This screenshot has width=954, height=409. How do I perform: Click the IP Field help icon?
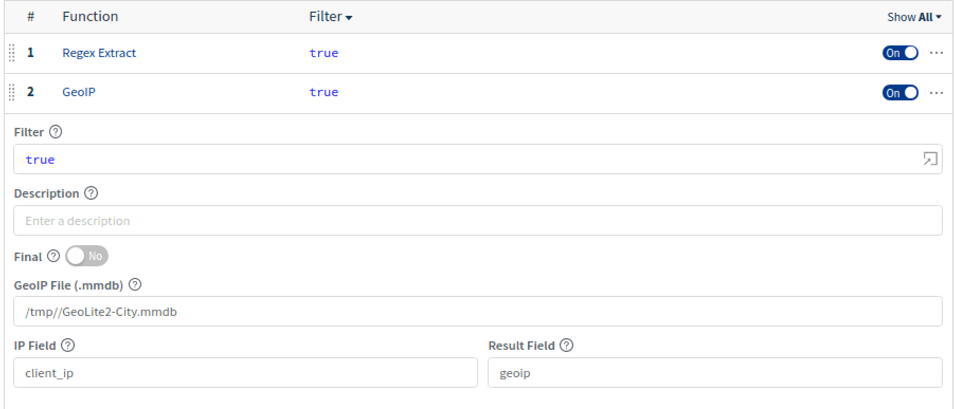click(67, 345)
